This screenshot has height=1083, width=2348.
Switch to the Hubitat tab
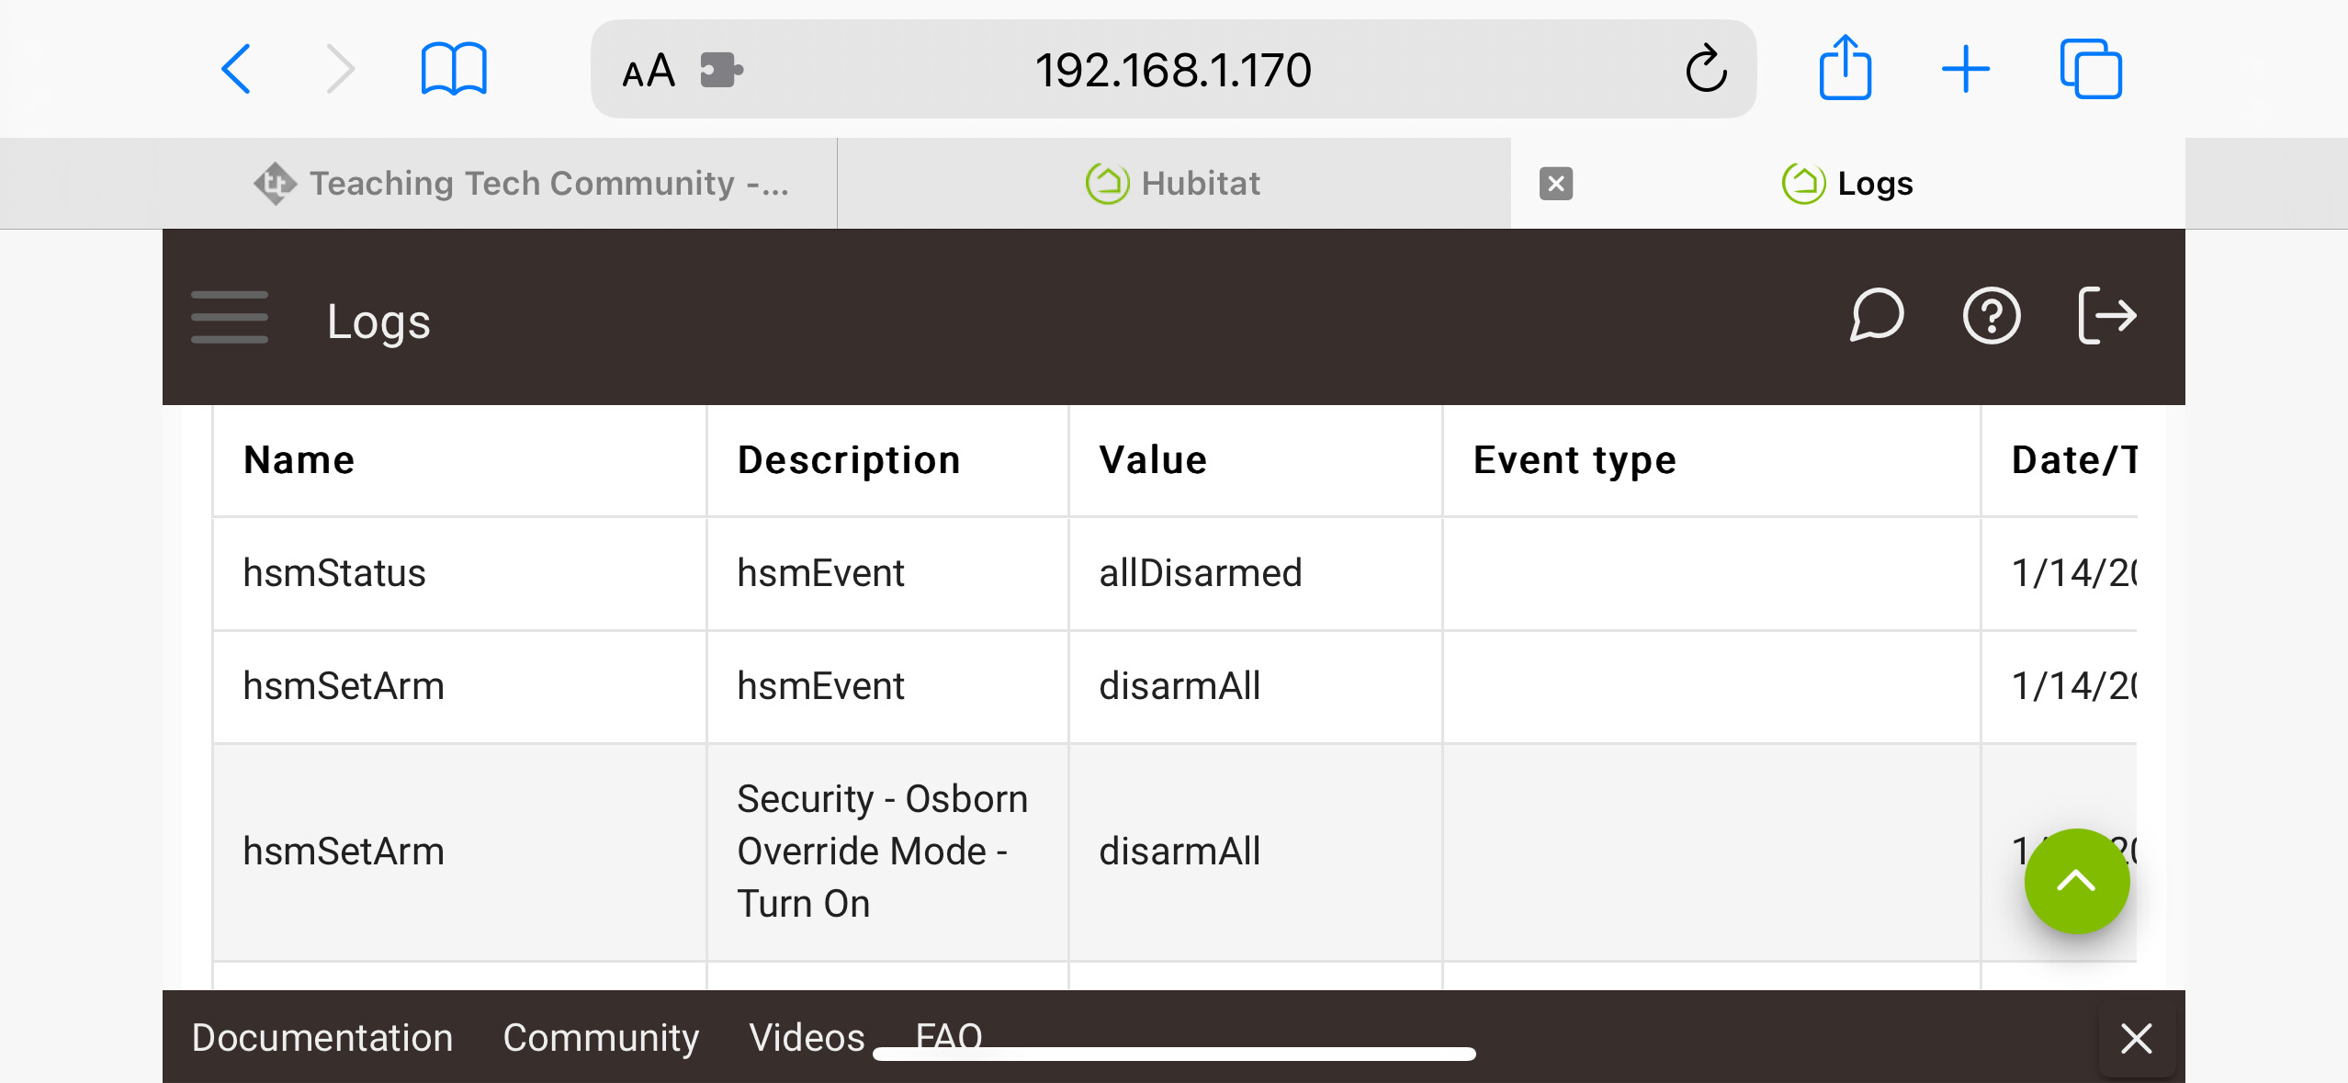tap(1173, 184)
